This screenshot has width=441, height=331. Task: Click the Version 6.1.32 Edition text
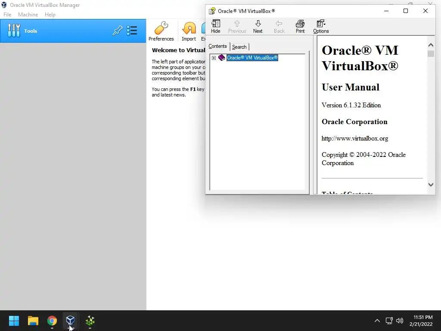[x=351, y=105]
